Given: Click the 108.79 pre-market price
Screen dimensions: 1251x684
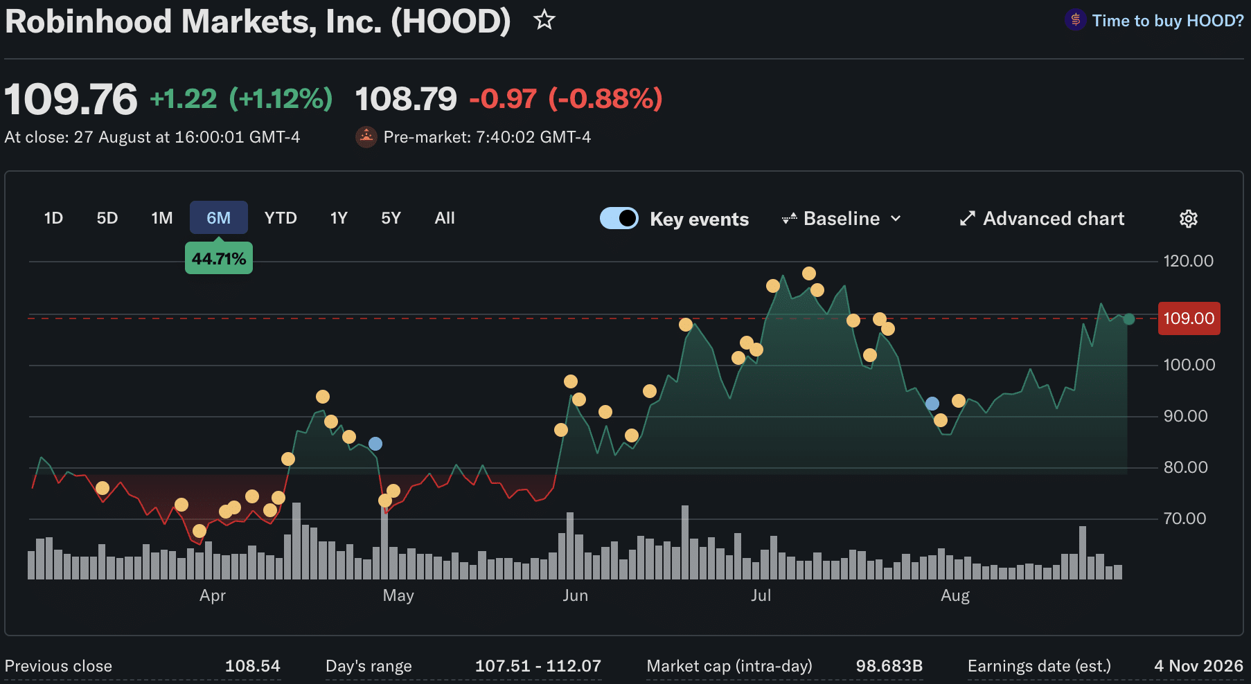Looking at the screenshot, I should tap(406, 99).
